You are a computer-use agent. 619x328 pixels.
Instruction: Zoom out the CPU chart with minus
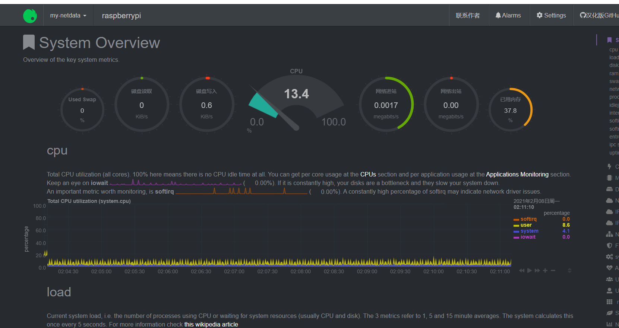click(553, 270)
